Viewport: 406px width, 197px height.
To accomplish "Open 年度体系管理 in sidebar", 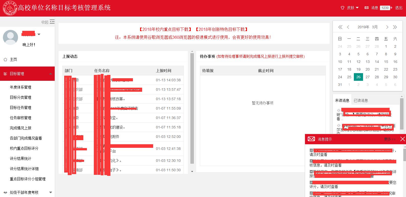I will (x=20, y=87).
